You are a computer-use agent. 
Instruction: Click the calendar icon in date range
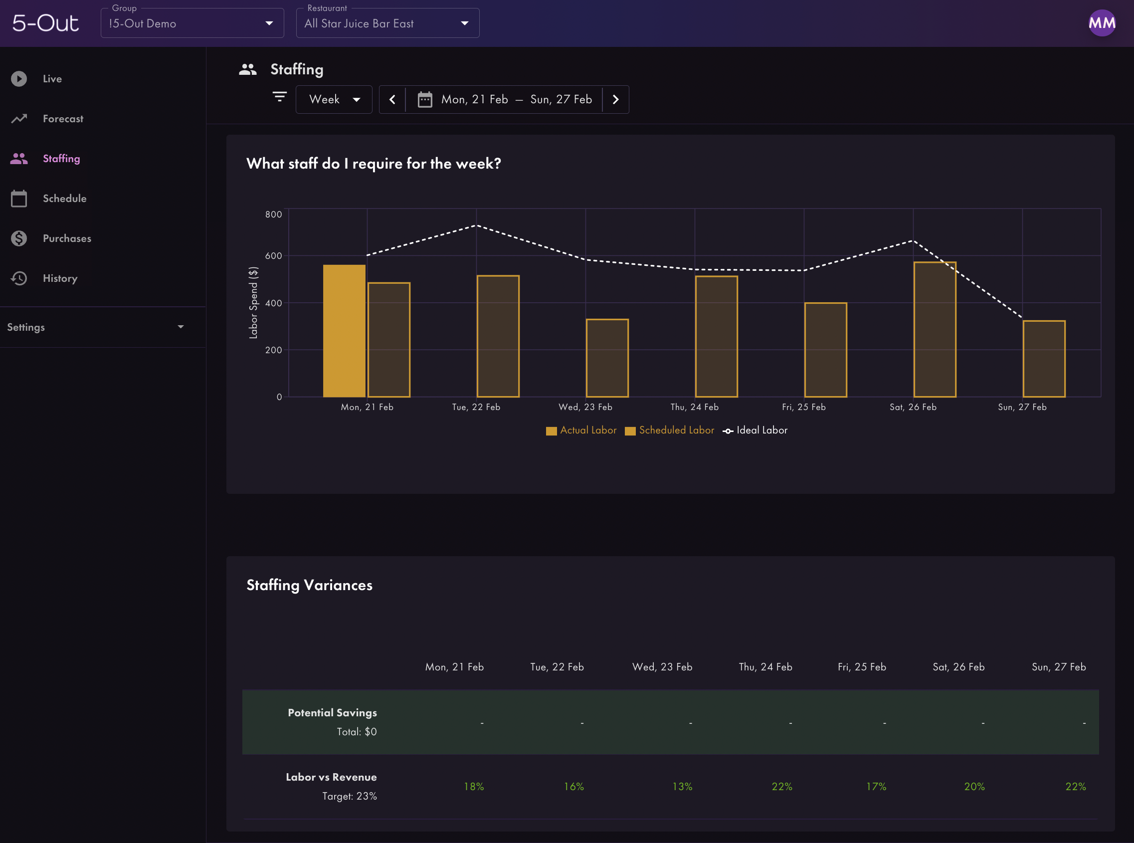coord(425,99)
